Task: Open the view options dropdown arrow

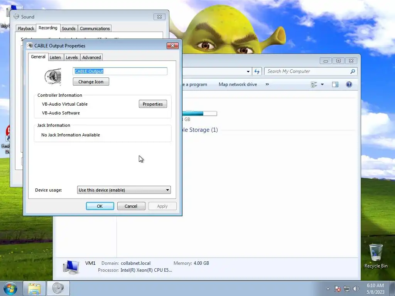Action: pos(322,84)
